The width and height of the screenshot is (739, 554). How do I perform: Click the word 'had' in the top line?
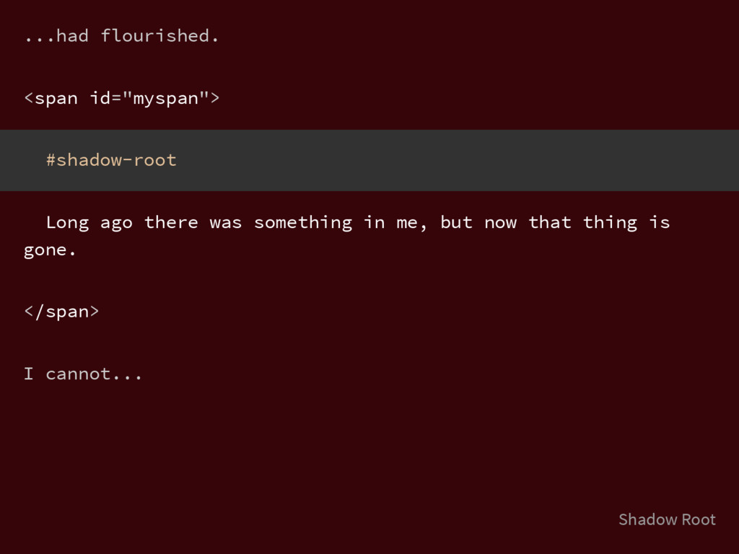coord(72,36)
